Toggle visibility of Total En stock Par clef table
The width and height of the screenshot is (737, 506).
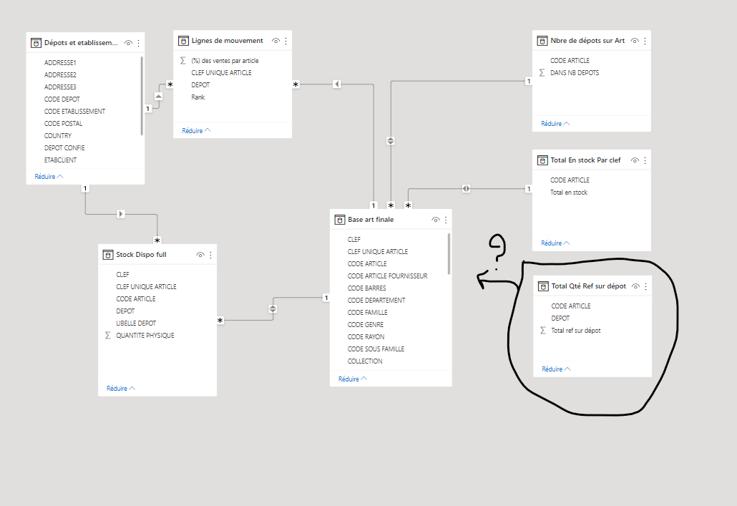[635, 160]
